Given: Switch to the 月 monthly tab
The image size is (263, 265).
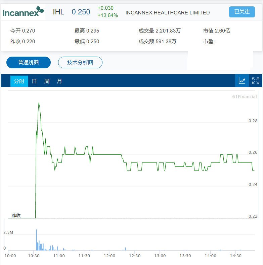Looking at the screenshot, I should [x=59, y=81].
